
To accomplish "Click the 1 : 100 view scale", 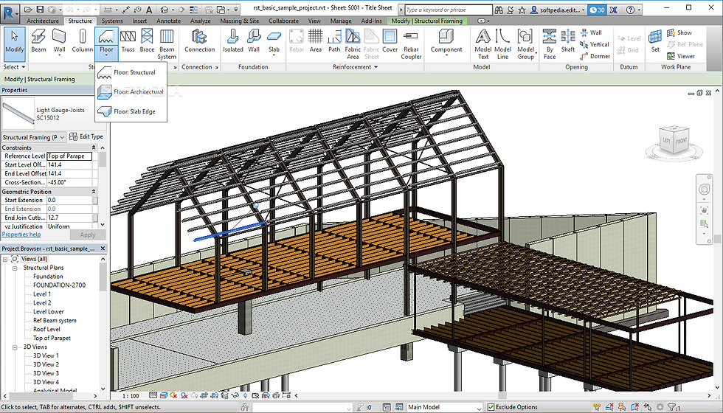I will click(131, 396).
